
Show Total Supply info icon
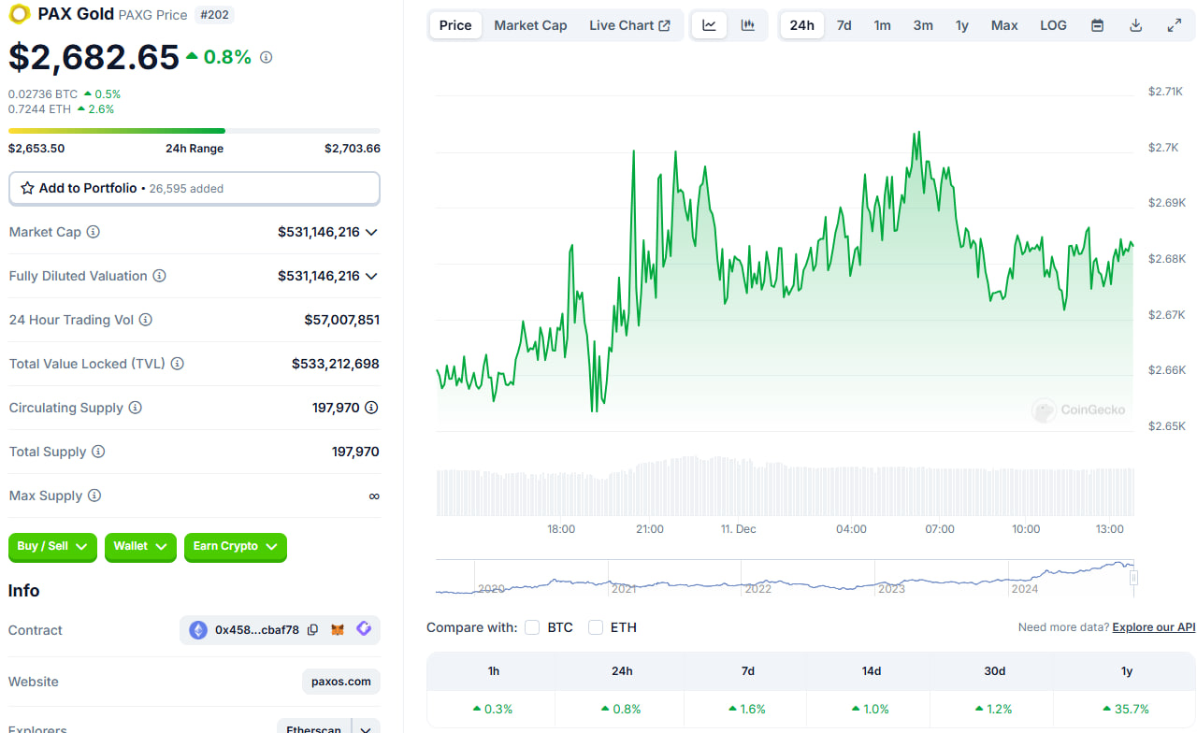pyautogui.click(x=98, y=452)
